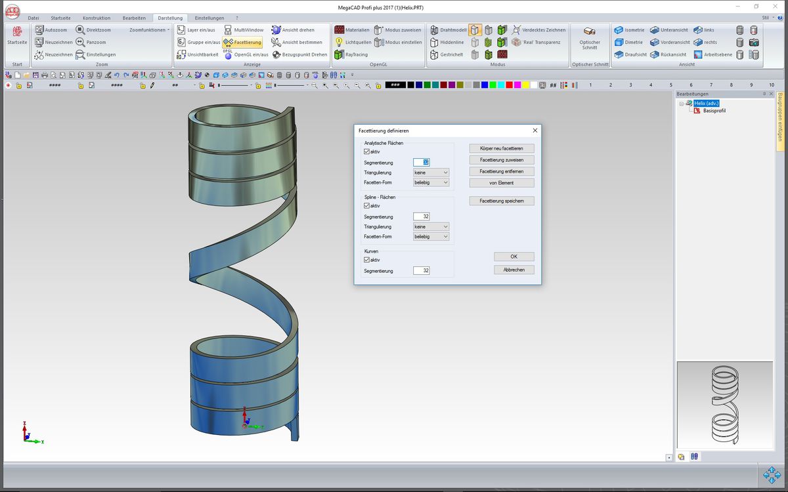Collapse the Helix (adv.) tree node

point(682,104)
